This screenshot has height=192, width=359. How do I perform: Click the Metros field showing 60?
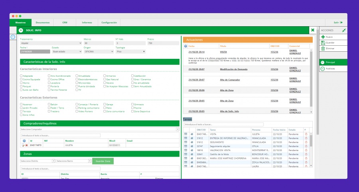(99, 43)
